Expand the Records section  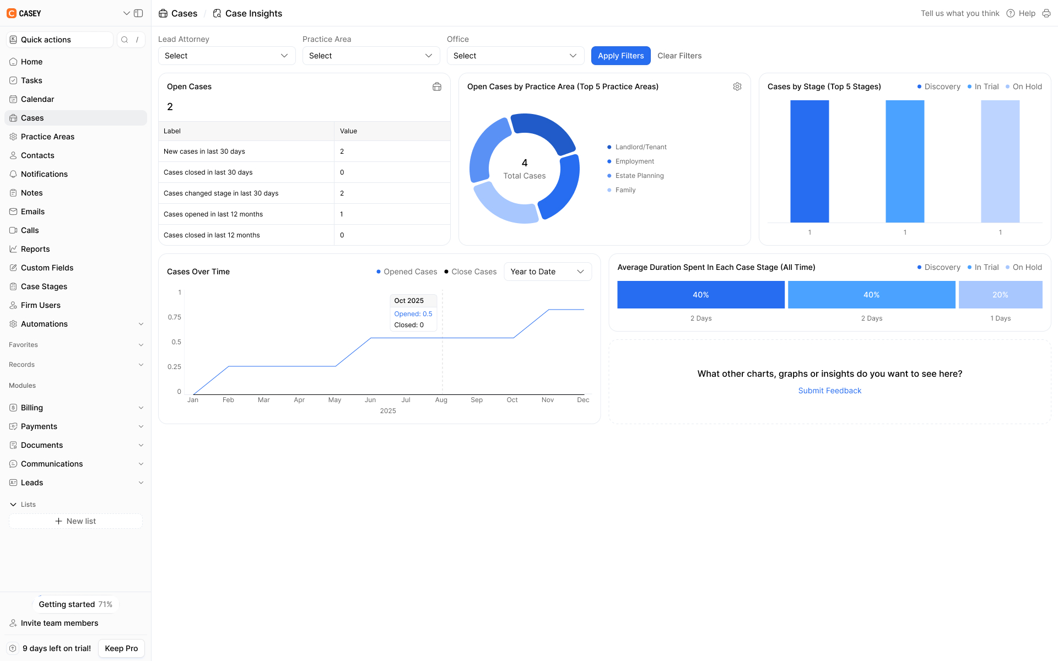click(x=141, y=365)
